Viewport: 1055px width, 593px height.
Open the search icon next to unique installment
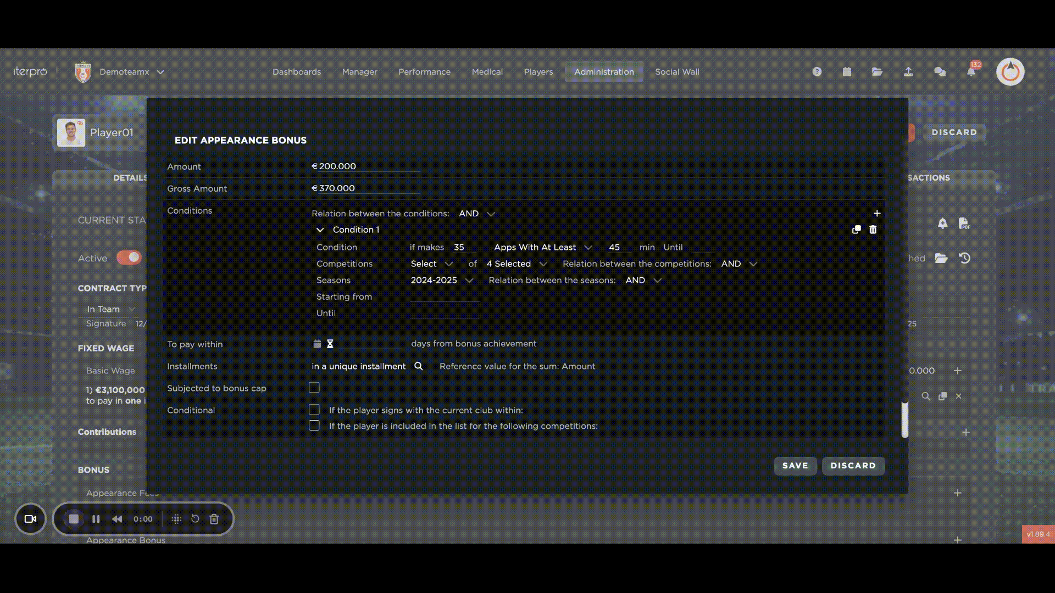(418, 366)
